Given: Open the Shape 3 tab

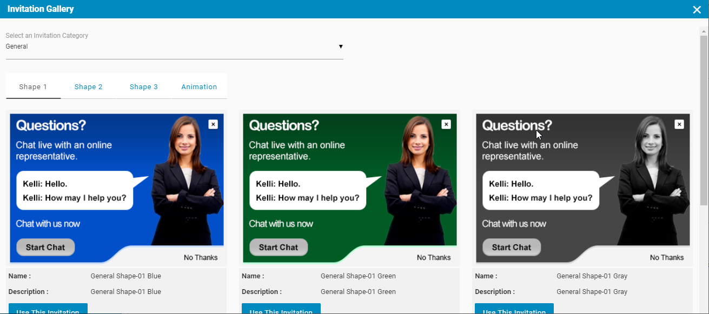Looking at the screenshot, I should 144,87.
